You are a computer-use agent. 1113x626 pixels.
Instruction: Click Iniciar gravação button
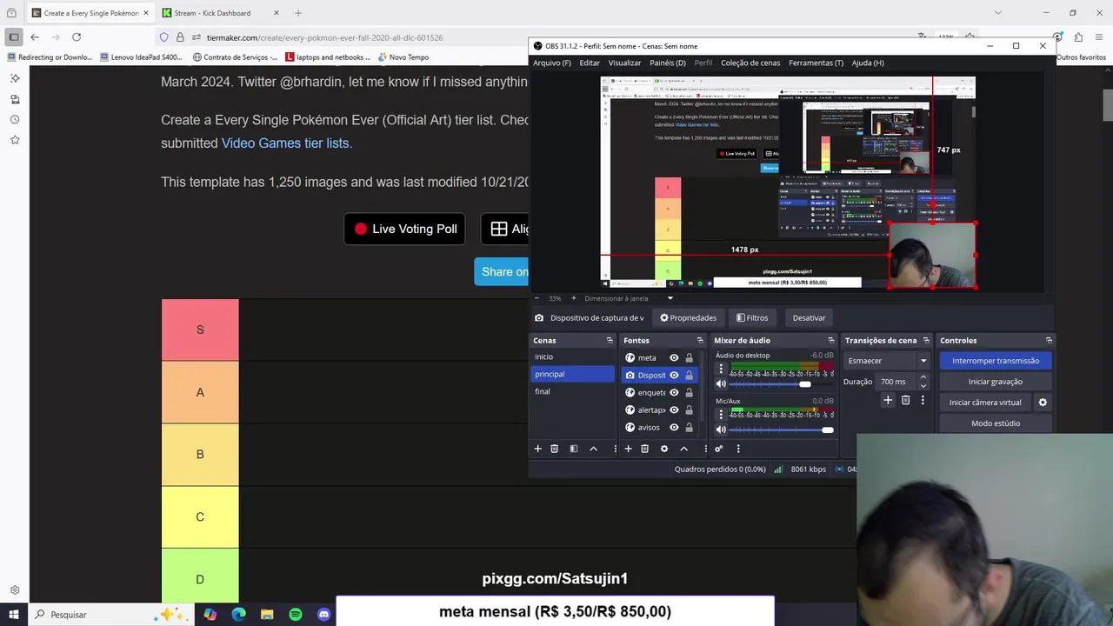tap(996, 382)
